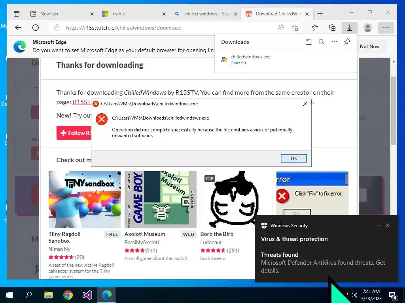This screenshot has height=303, width=405.
Task: Close the error dialog with X
Action: pos(305,104)
